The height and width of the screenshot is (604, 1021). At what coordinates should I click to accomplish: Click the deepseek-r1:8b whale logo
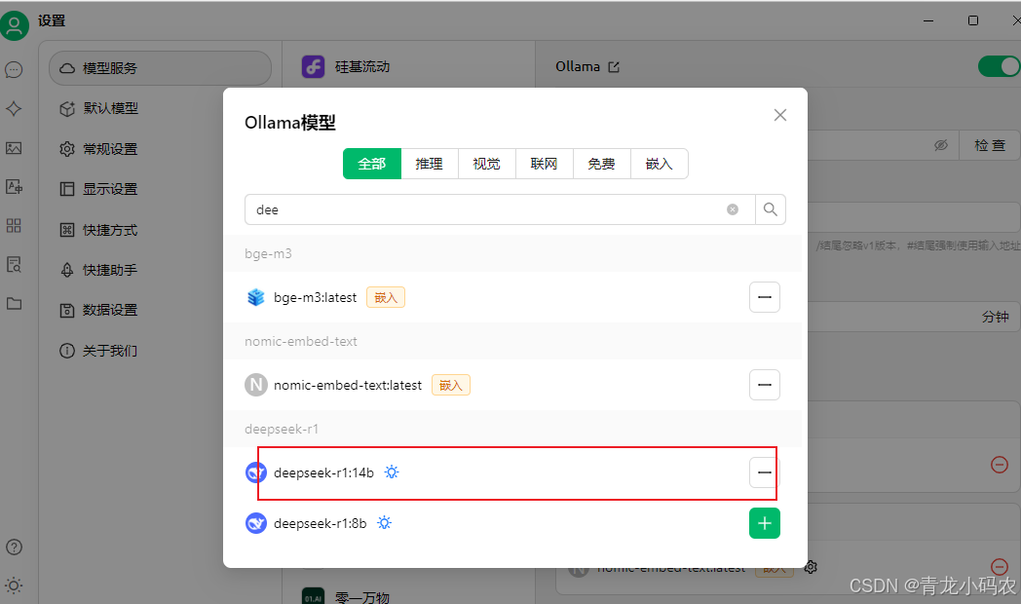[x=256, y=523]
